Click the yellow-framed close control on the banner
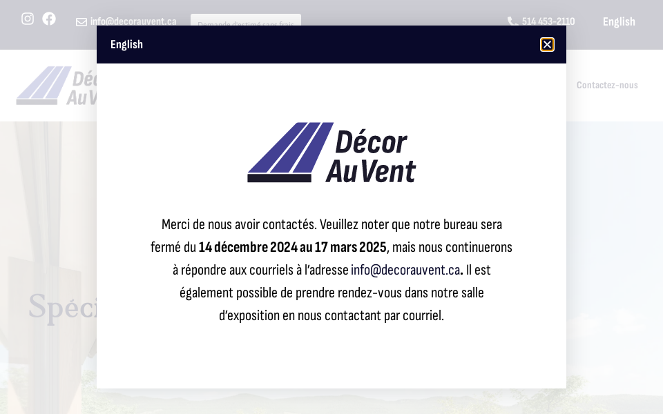The width and height of the screenshot is (663, 414). 547,44
